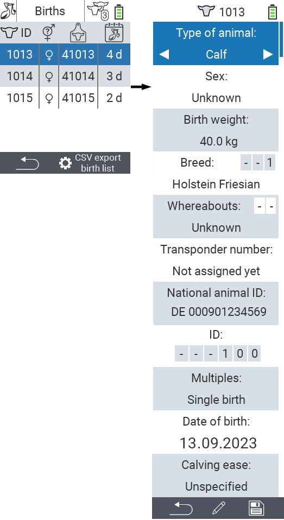This screenshot has width=284, height=520.
Task: Click the birth date calendar column icon
Action: (114, 33)
